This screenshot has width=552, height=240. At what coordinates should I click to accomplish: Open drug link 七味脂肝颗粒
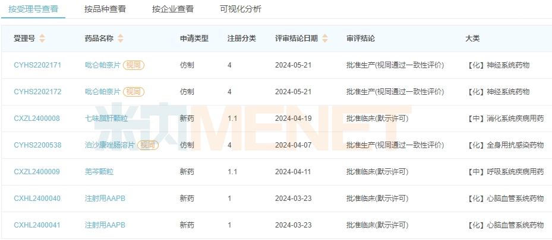106,119
